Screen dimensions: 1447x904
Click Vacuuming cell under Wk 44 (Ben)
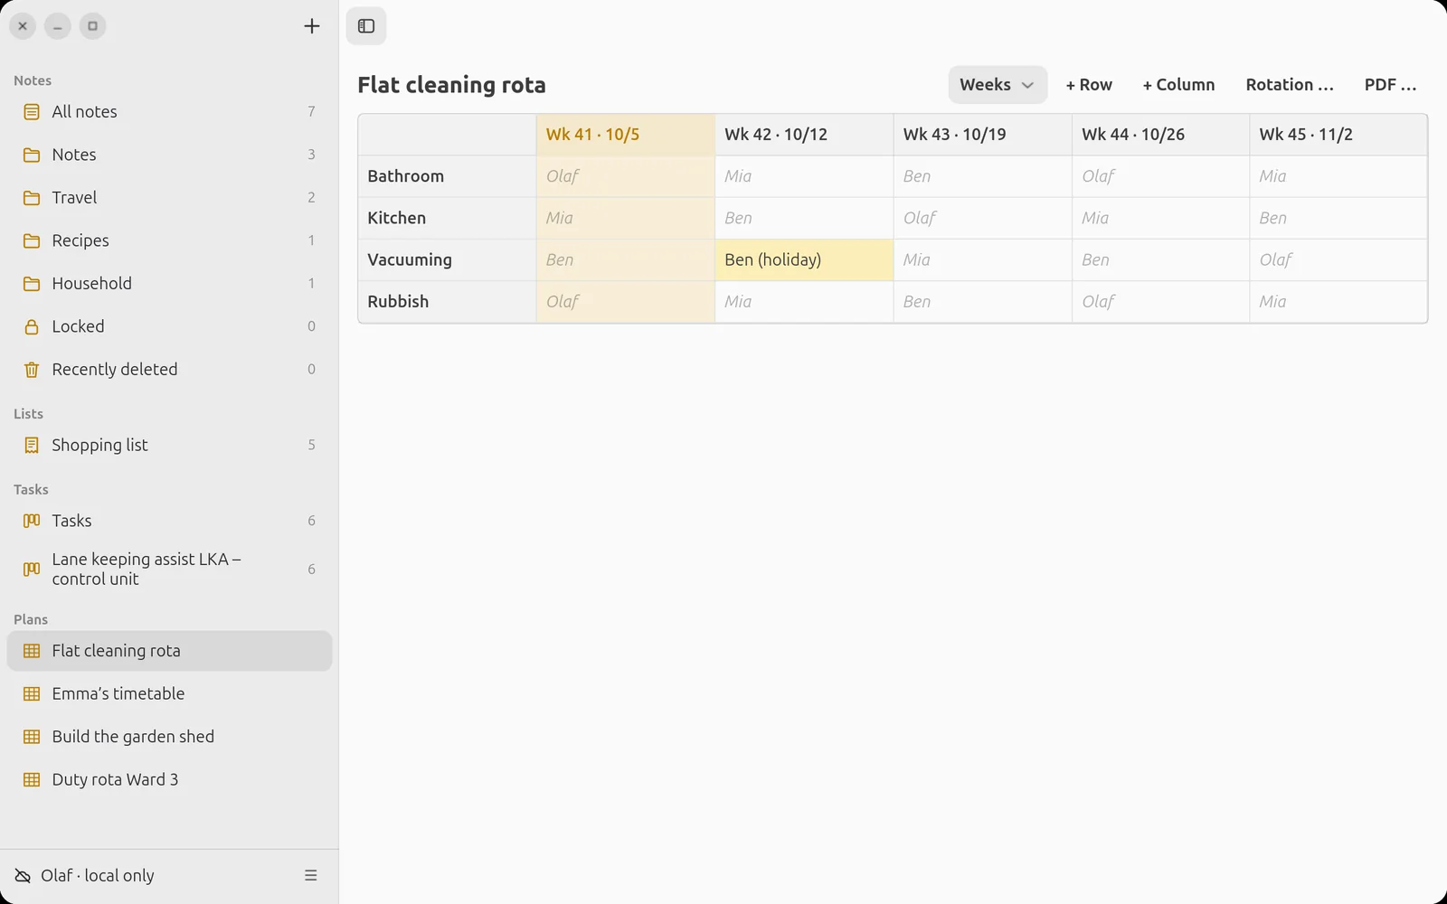(x=1161, y=260)
